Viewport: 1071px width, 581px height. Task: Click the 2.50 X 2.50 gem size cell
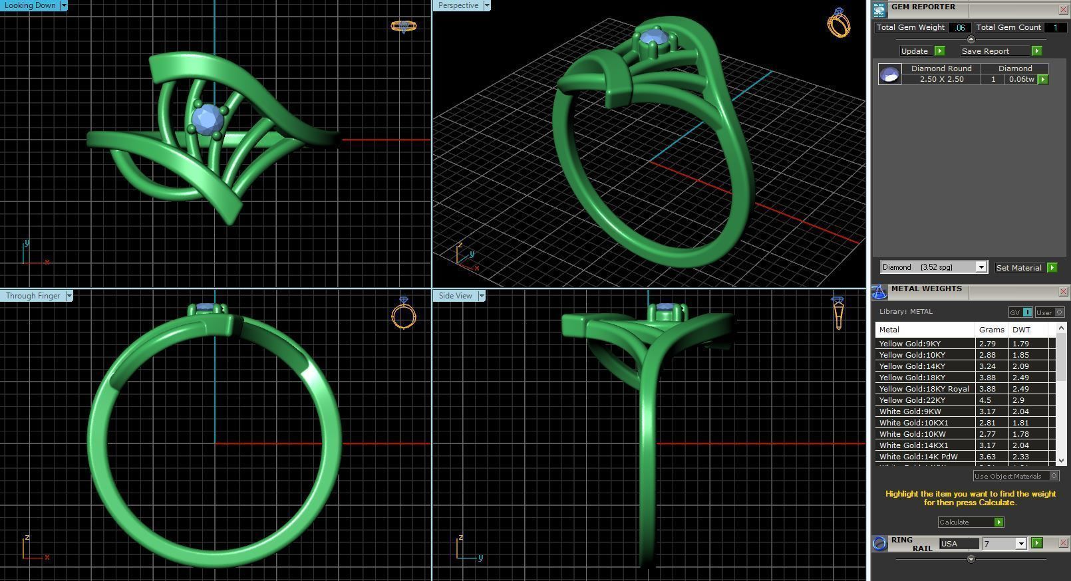tap(941, 79)
